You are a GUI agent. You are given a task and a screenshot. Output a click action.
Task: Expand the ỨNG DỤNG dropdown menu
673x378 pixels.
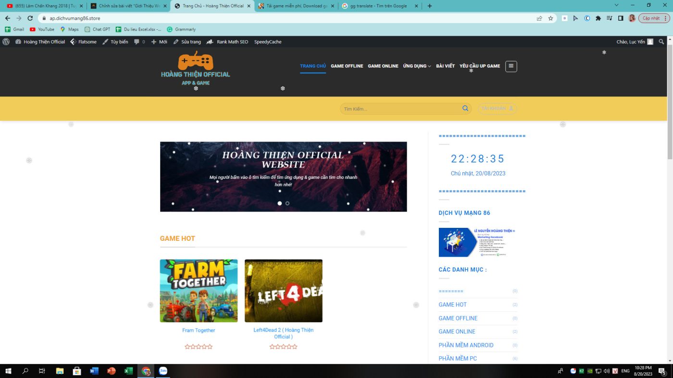click(x=417, y=66)
